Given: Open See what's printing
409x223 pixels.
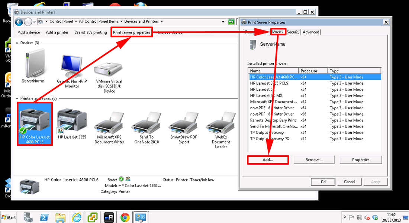Looking at the screenshot, I should (90, 32).
